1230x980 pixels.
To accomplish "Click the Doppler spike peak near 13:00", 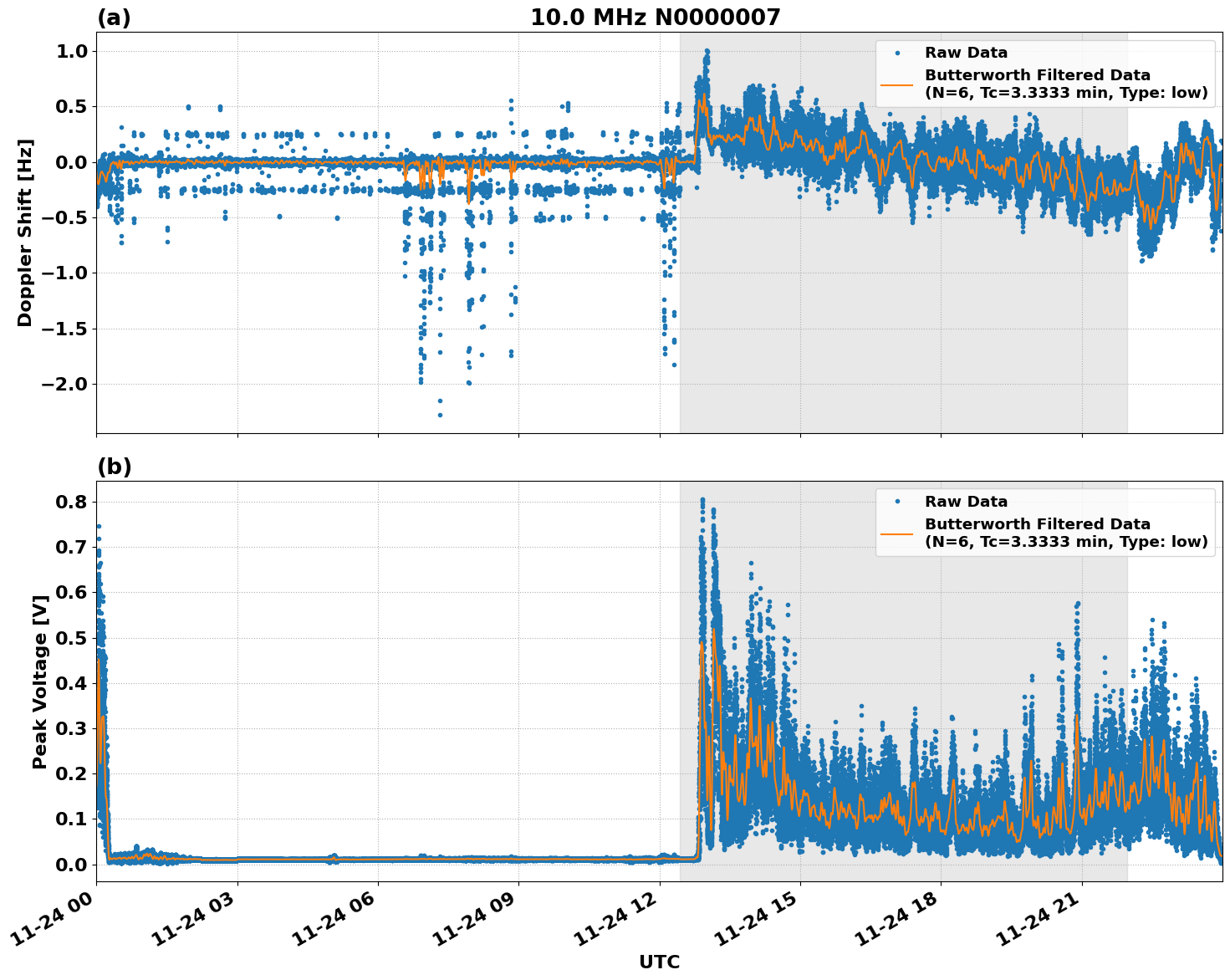I will point(707,51).
